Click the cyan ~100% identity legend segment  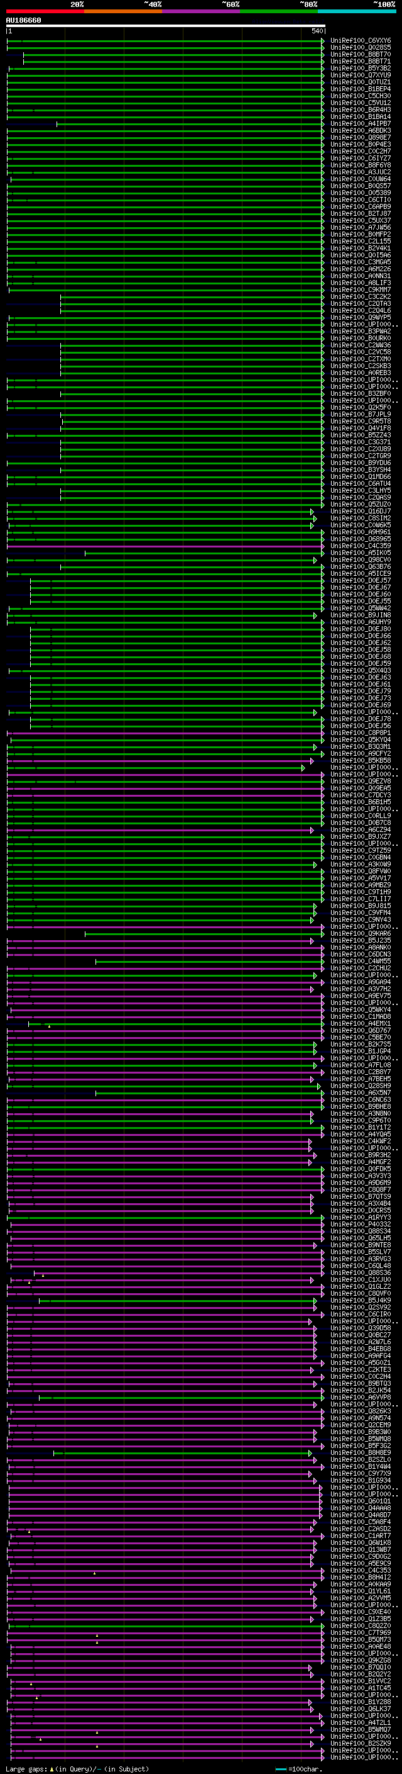(x=357, y=11)
